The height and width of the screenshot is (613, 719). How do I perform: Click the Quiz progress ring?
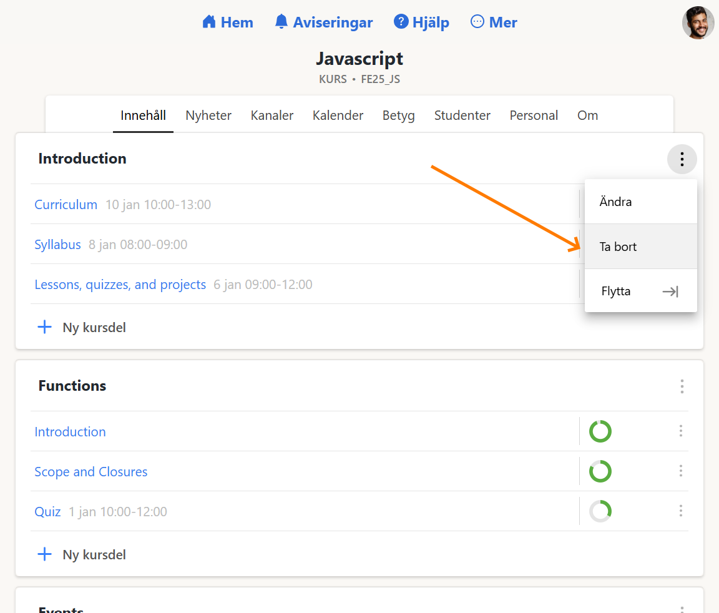[600, 511]
